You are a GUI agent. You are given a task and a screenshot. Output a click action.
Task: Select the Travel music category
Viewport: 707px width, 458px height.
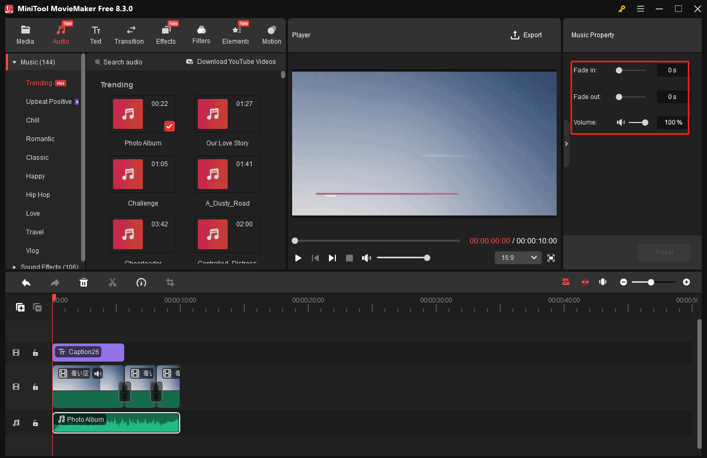[x=35, y=232]
